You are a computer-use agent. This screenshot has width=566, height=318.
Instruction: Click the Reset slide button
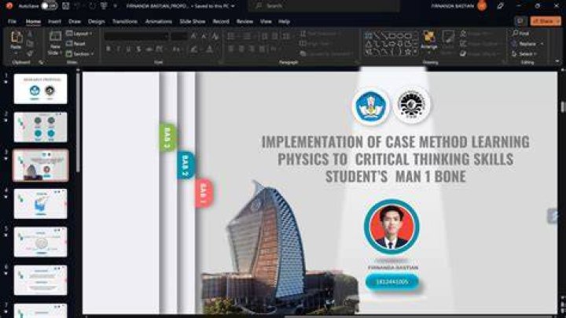point(75,44)
